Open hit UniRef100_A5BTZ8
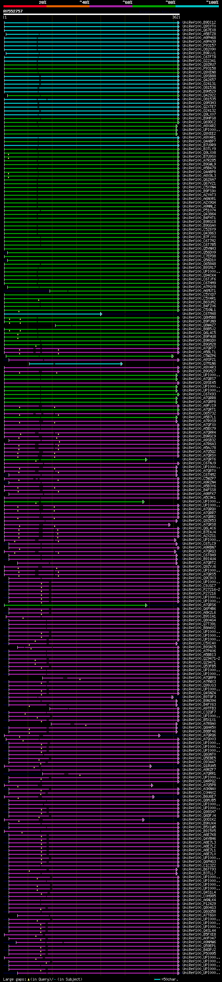The width and height of the screenshot is (222, 982). tap(199, 34)
